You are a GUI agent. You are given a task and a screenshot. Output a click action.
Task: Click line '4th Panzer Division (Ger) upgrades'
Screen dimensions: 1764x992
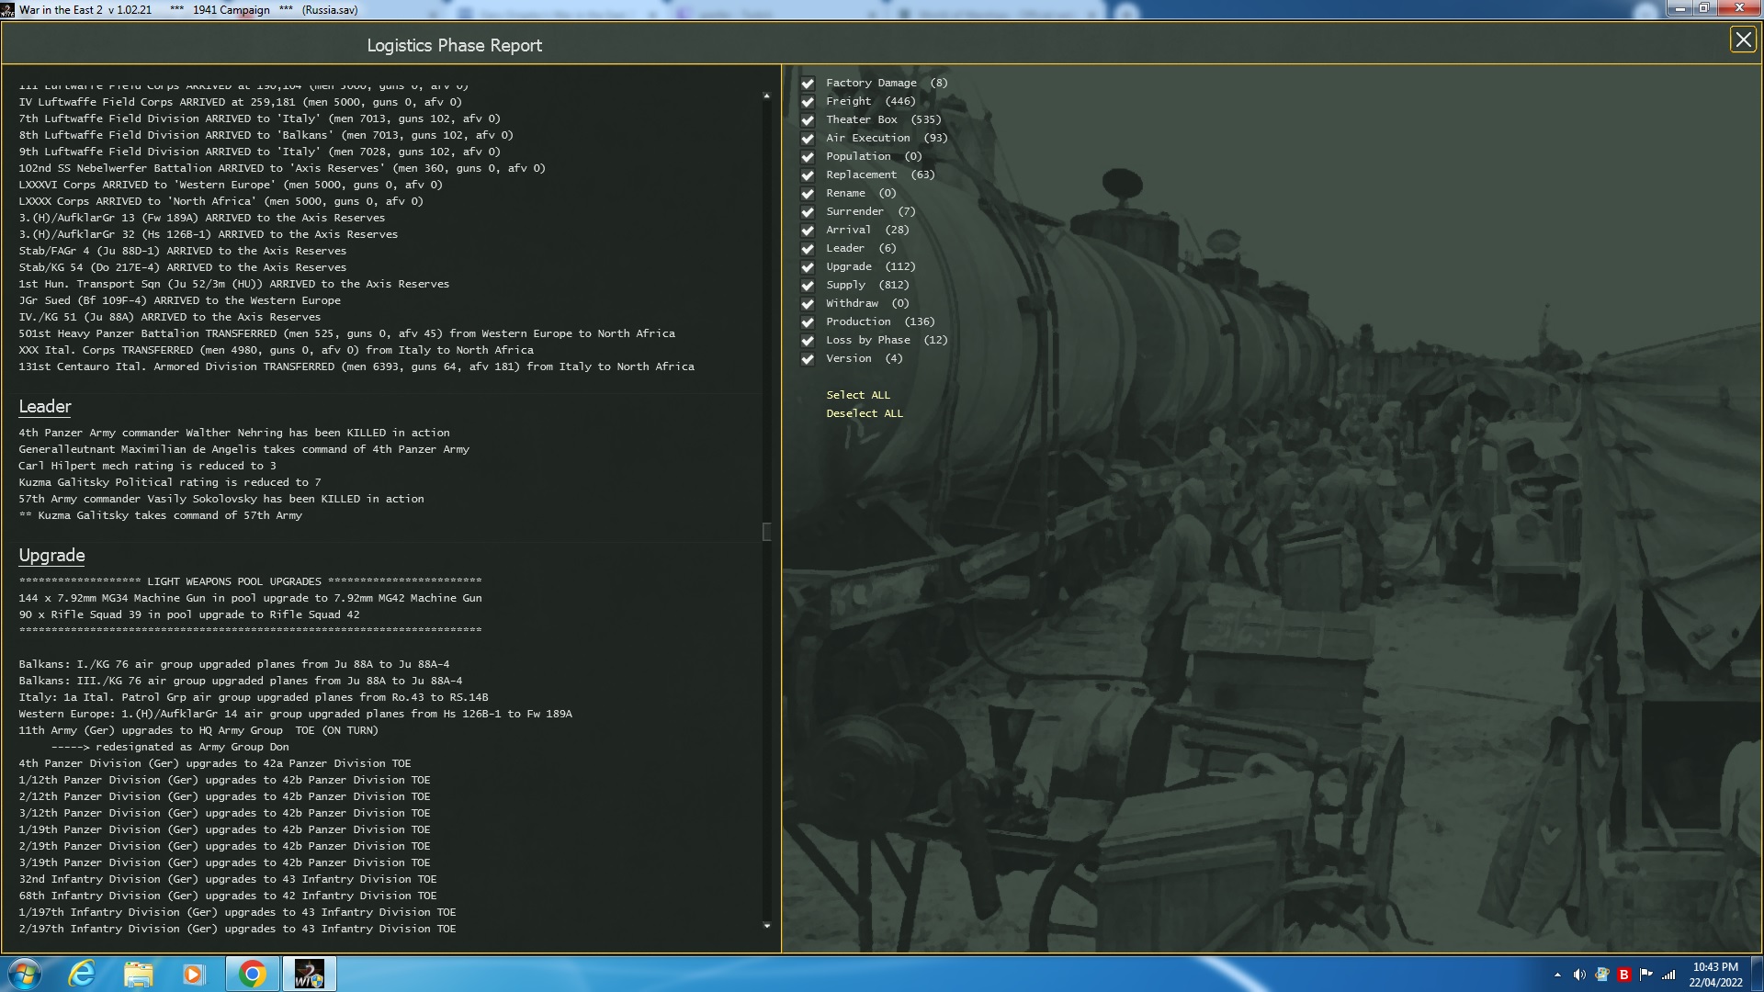(x=215, y=763)
